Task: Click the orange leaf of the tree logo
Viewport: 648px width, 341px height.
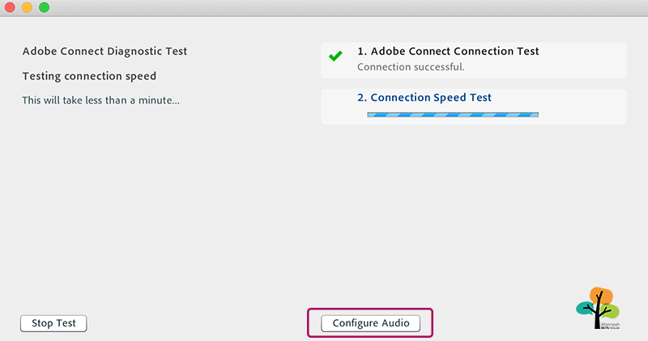Action: (602, 295)
